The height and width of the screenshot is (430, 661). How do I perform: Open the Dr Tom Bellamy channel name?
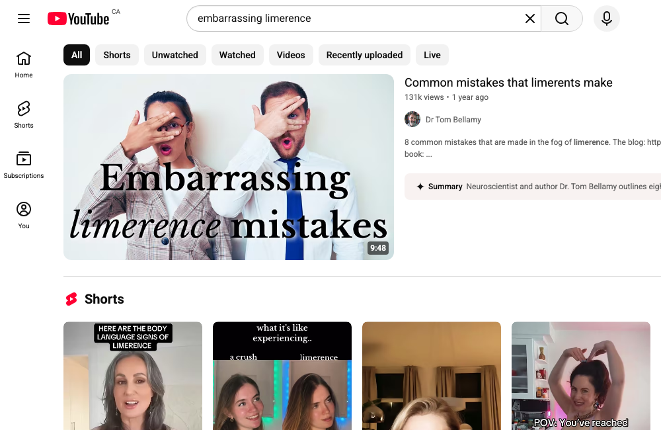453,120
